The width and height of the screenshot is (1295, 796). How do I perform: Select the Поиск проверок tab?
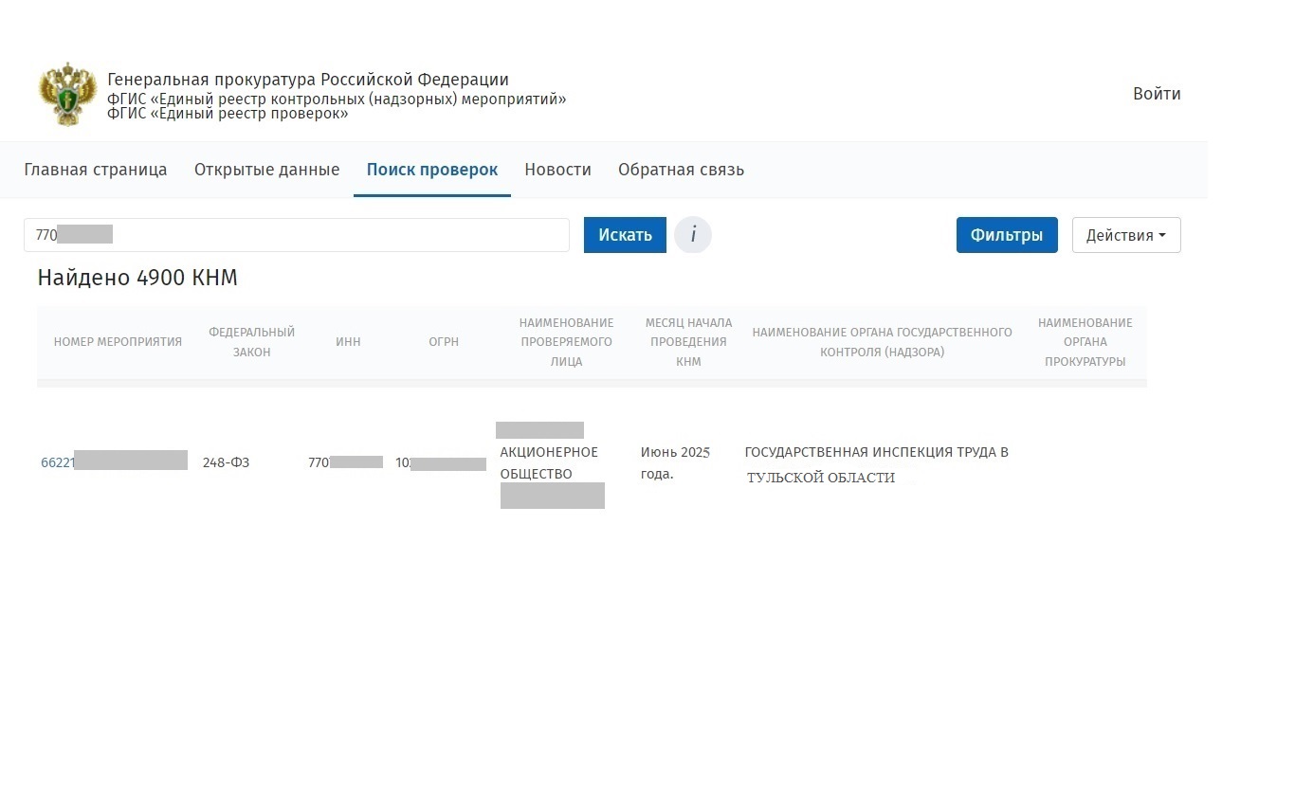(x=432, y=170)
